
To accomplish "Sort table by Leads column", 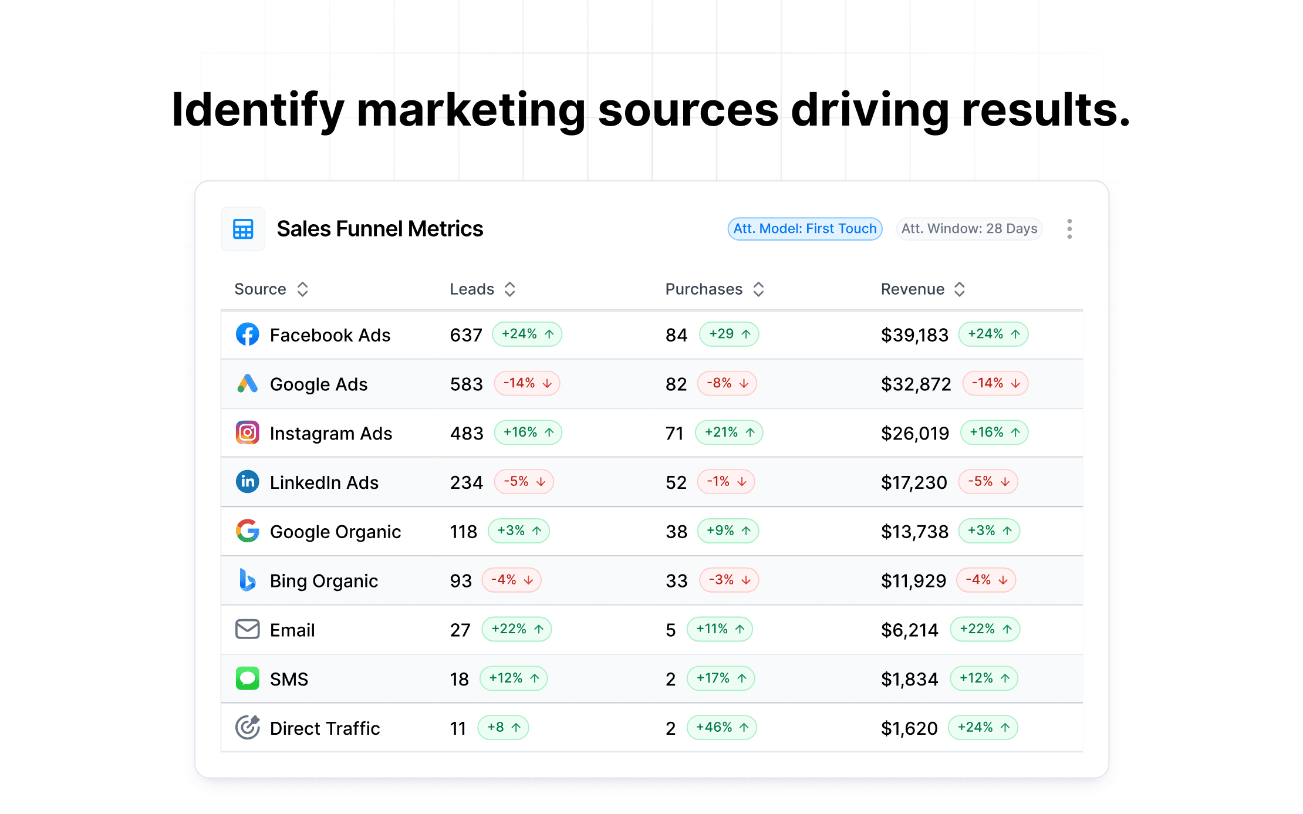I will [509, 289].
